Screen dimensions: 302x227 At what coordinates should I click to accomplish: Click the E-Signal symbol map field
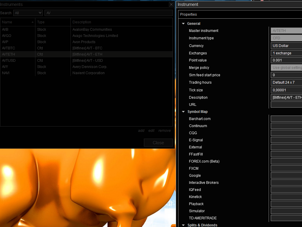click(286, 140)
